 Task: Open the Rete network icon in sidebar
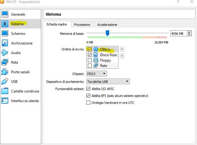click(5, 62)
